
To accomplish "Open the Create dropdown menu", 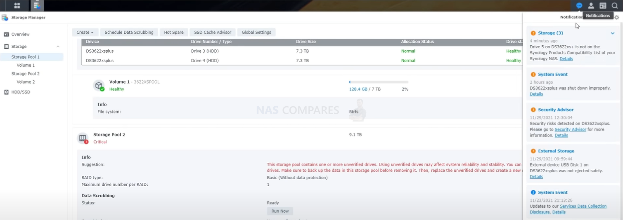I will tap(85, 32).
